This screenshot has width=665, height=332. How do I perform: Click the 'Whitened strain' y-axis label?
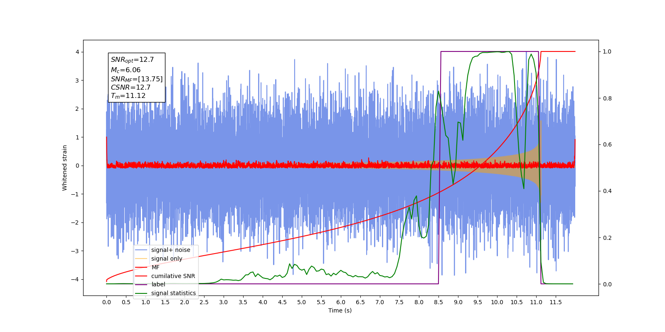click(65, 168)
